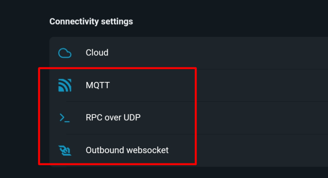Click the word "websocket" in the last row
The height and width of the screenshot is (178, 328).
pos(148,150)
